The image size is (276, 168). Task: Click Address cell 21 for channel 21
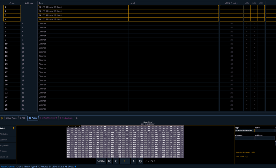29,88
